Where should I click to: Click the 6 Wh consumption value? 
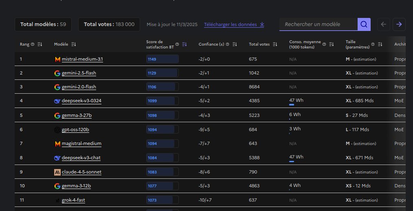295,114
